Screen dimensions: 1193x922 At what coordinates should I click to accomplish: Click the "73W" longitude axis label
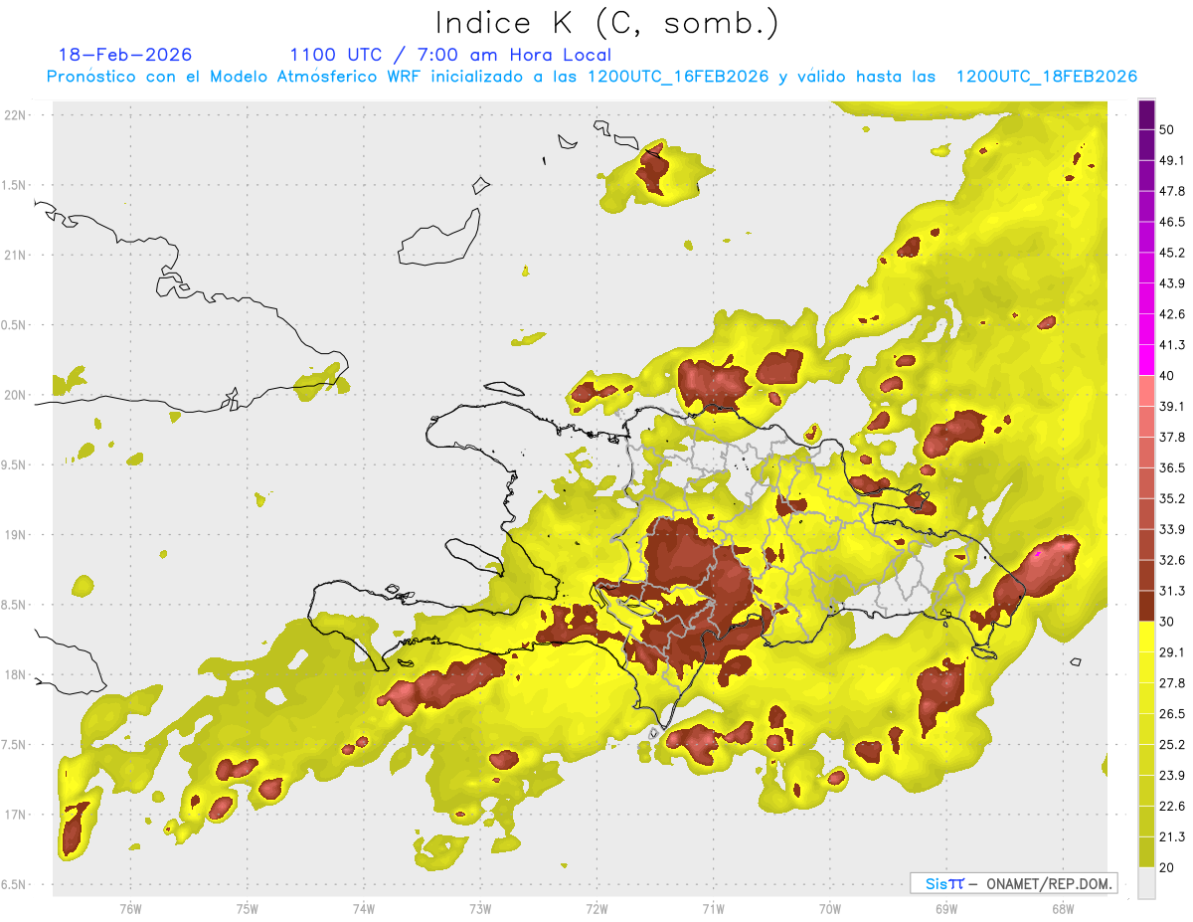coord(480,909)
